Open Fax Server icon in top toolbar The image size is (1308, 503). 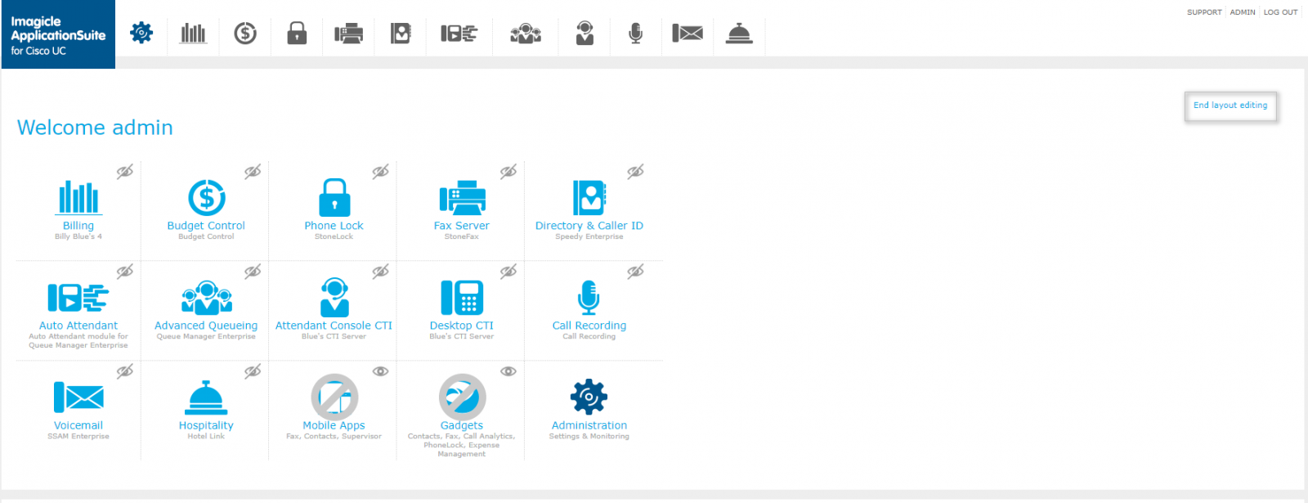point(348,33)
